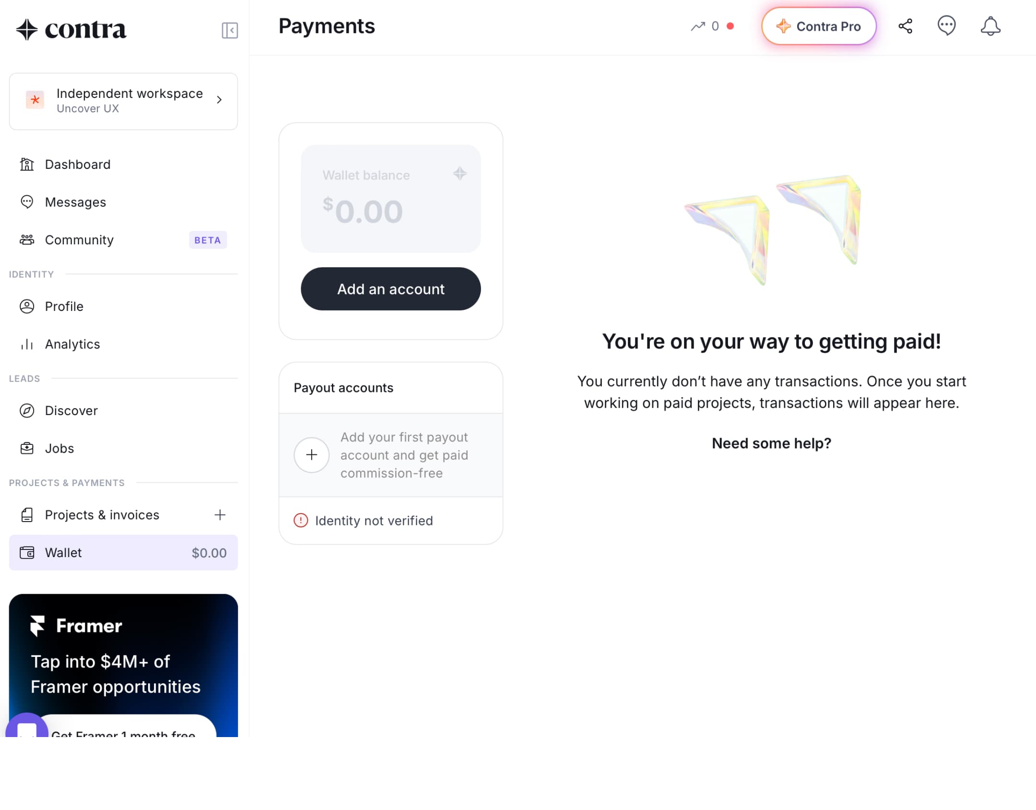This screenshot has height=810, width=1036.
Task: Open Community beta section
Action: tap(123, 240)
